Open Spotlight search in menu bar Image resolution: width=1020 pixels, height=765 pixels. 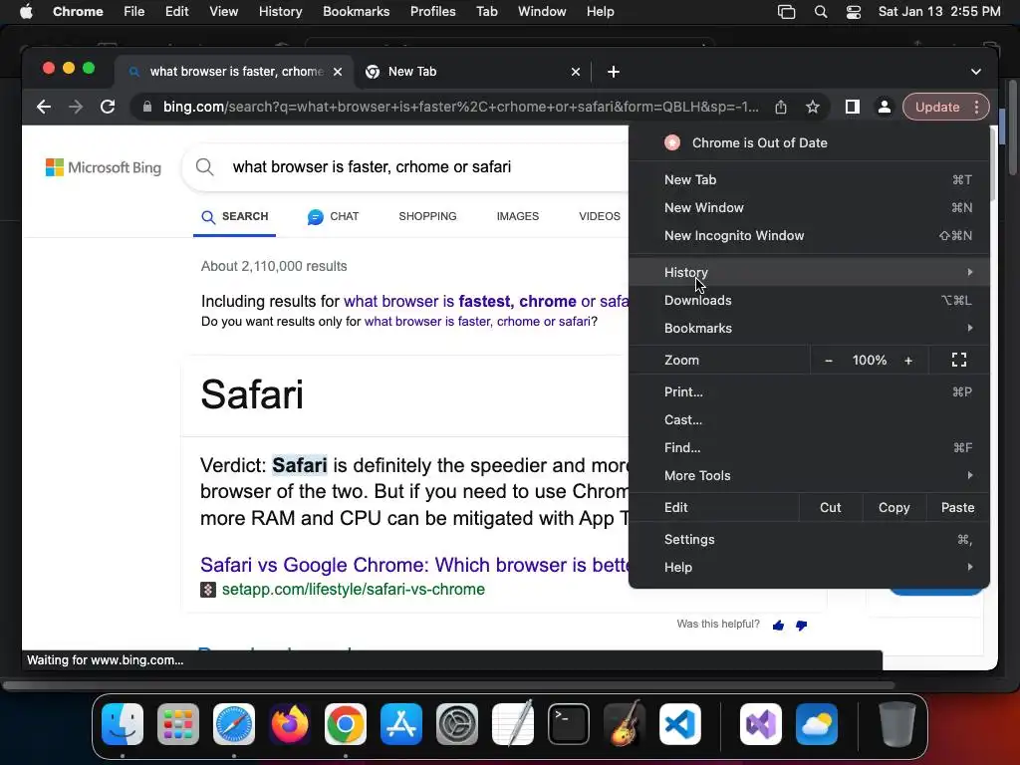821,12
